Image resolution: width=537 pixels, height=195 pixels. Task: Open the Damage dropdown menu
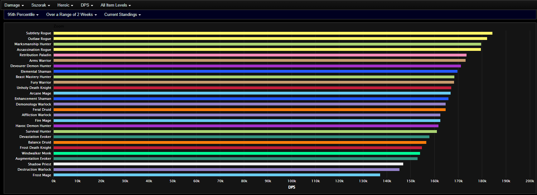(x=14, y=5)
